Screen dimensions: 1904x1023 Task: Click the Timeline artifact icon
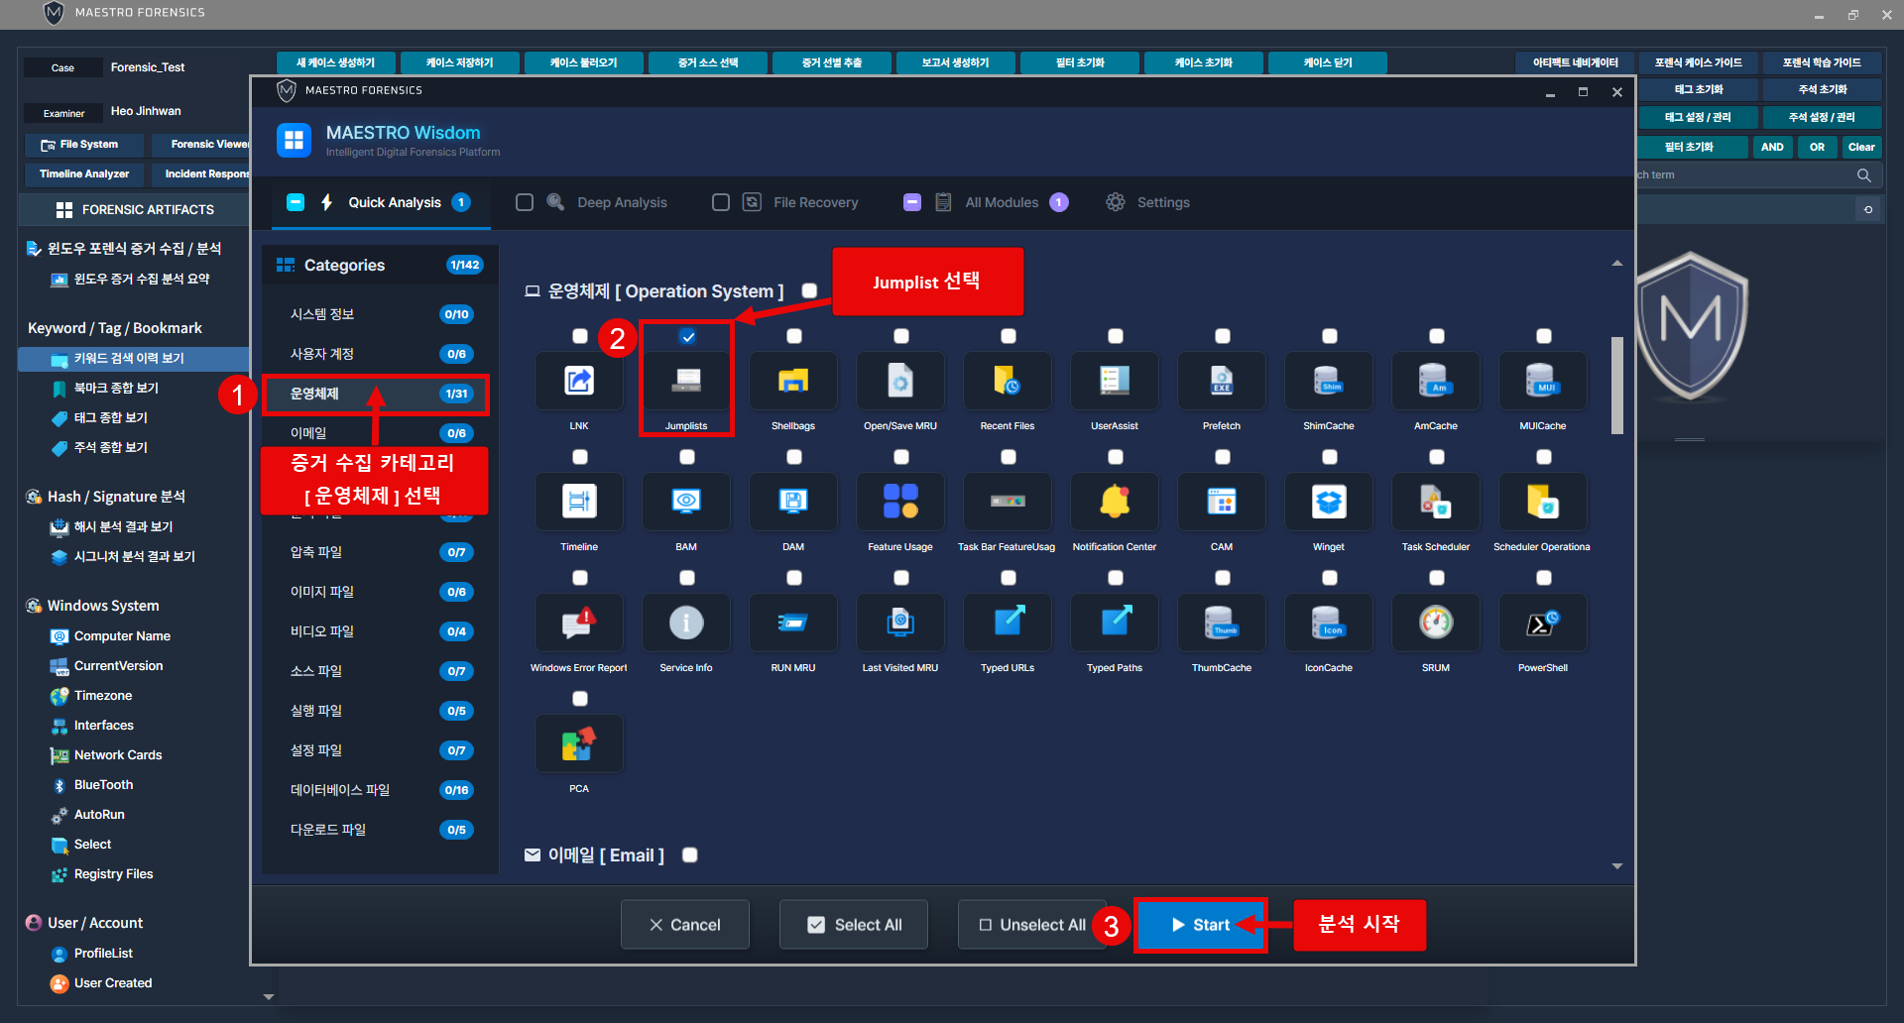point(579,502)
